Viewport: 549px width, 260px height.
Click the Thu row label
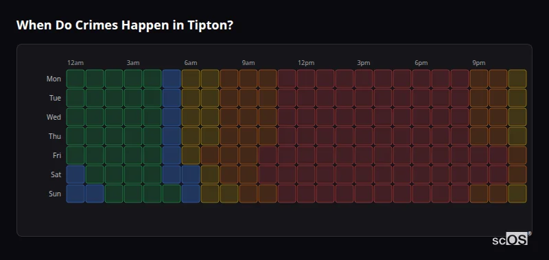[x=55, y=136]
